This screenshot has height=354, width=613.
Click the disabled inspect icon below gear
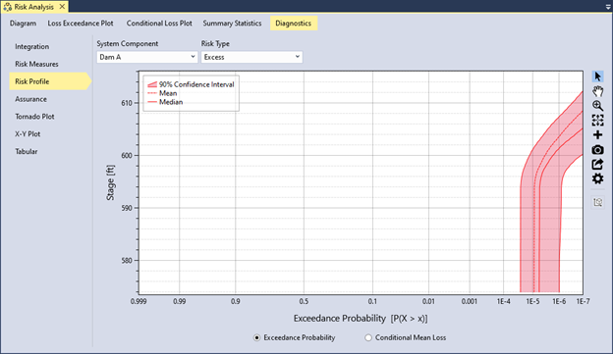(597, 202)
